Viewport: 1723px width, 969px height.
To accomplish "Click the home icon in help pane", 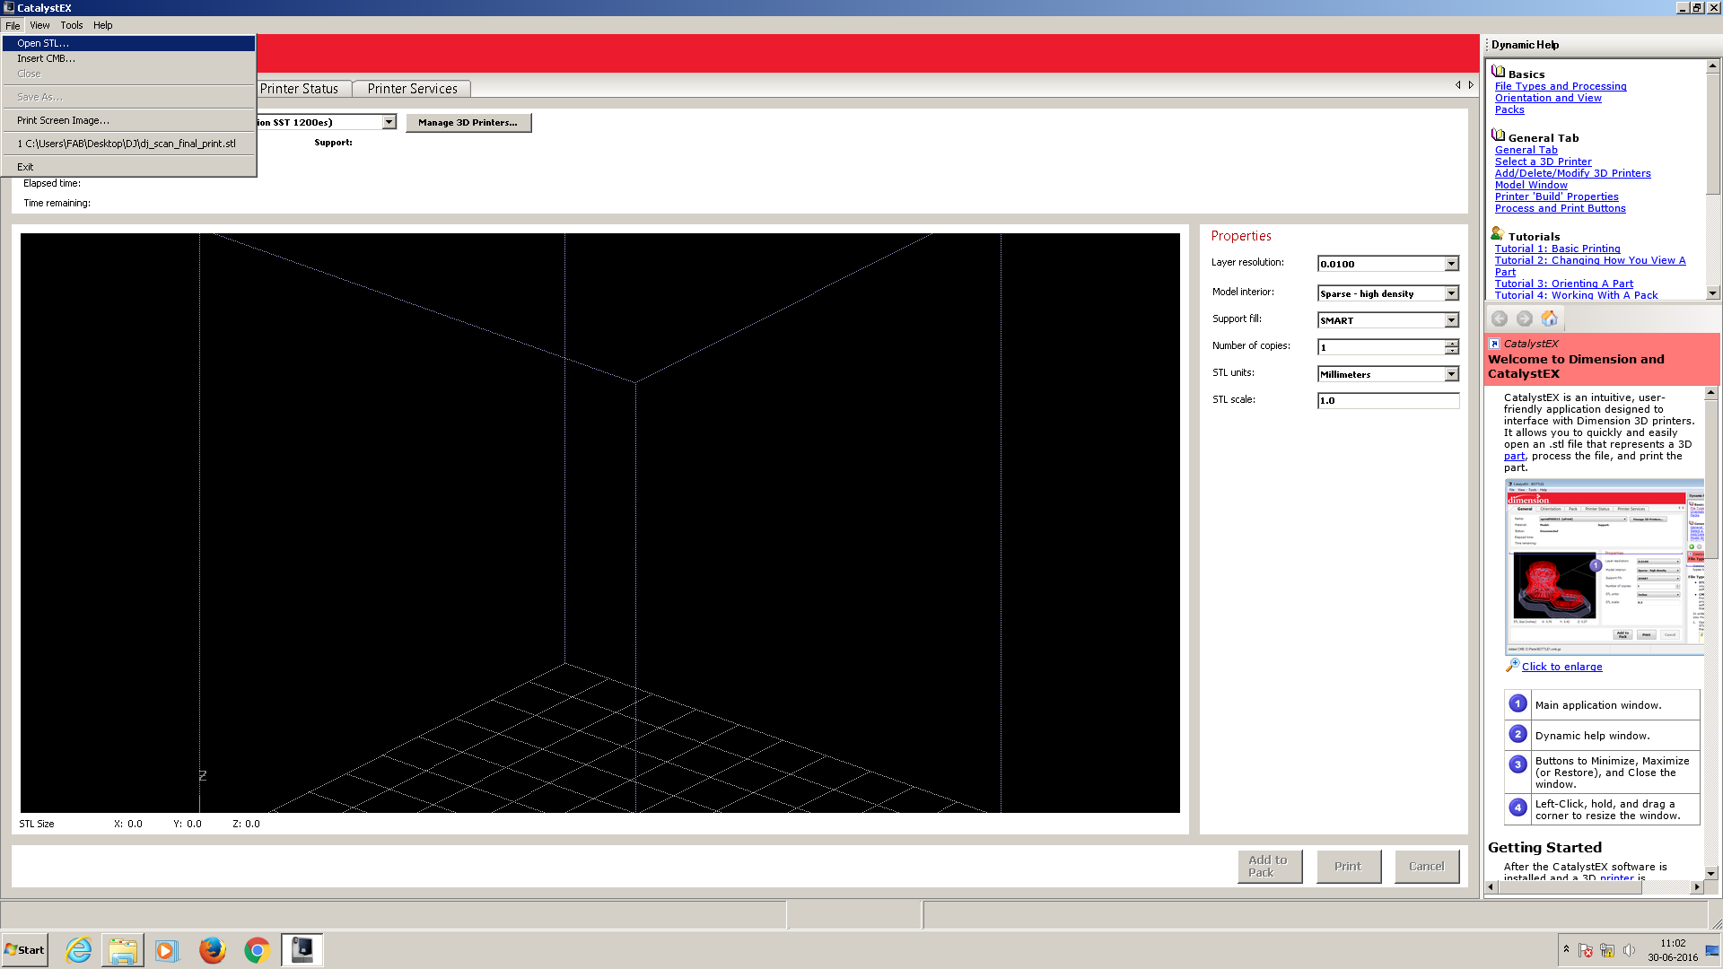I will (1550, 319).
